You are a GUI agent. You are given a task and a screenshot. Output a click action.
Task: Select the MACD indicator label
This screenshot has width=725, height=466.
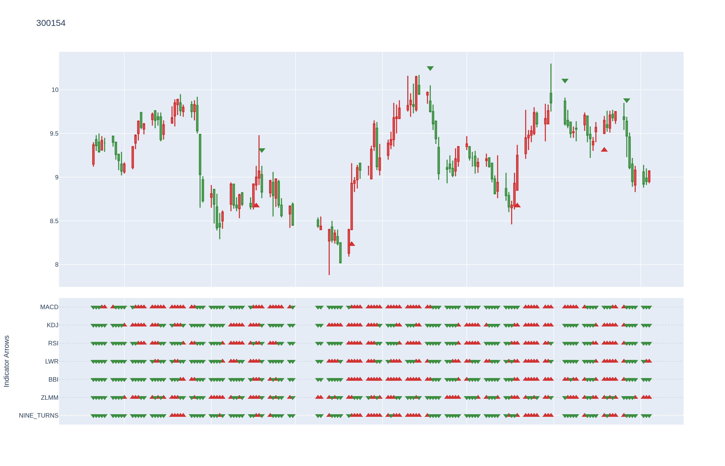pos(49,307)
